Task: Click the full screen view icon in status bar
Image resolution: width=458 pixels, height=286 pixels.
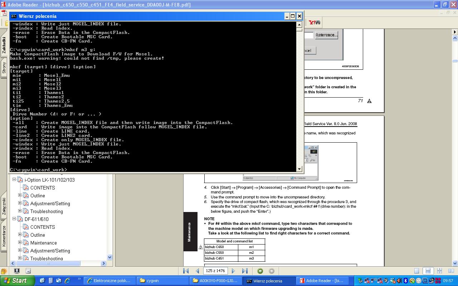Action: click(16, 271)
